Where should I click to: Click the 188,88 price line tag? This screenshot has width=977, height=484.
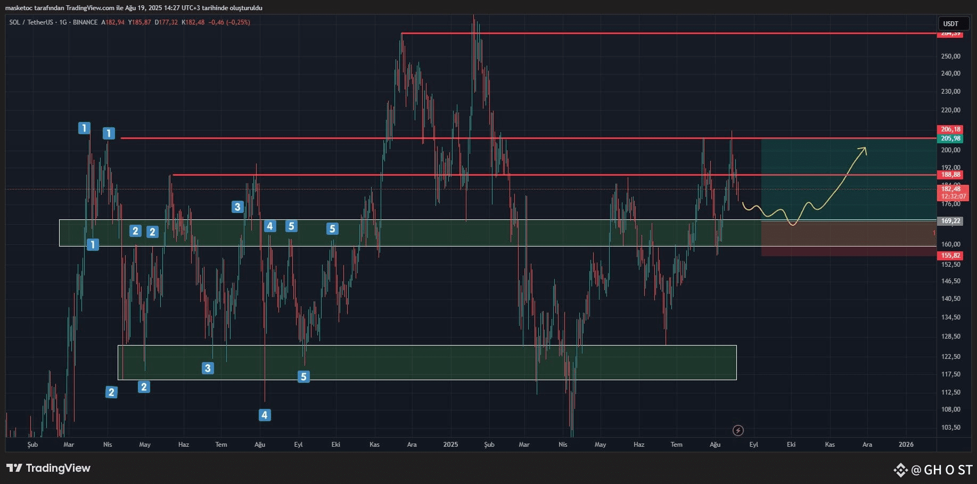coord(950,175)
